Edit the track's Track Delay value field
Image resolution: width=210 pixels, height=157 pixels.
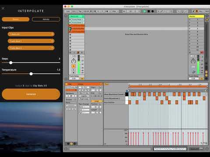point(74,78)
